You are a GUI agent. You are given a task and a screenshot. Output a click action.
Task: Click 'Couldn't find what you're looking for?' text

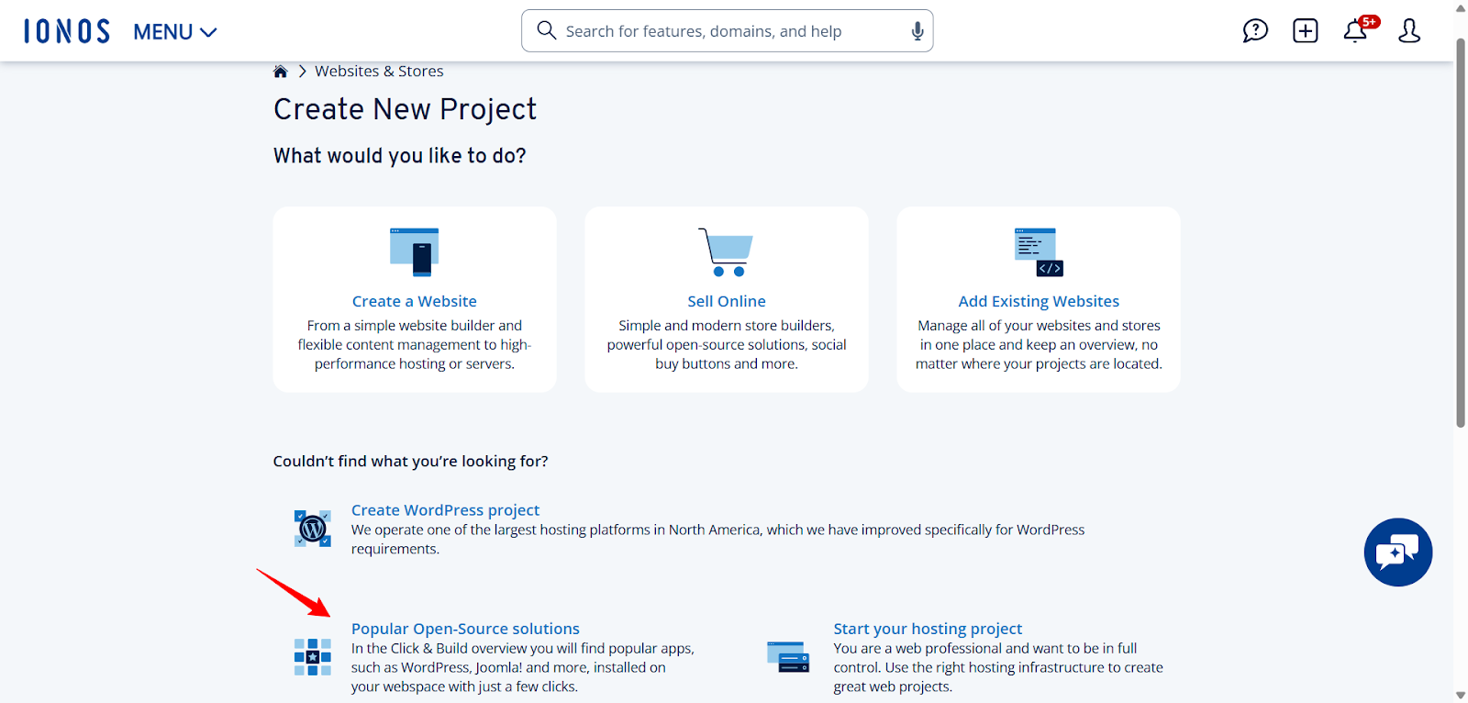(410, 461)
